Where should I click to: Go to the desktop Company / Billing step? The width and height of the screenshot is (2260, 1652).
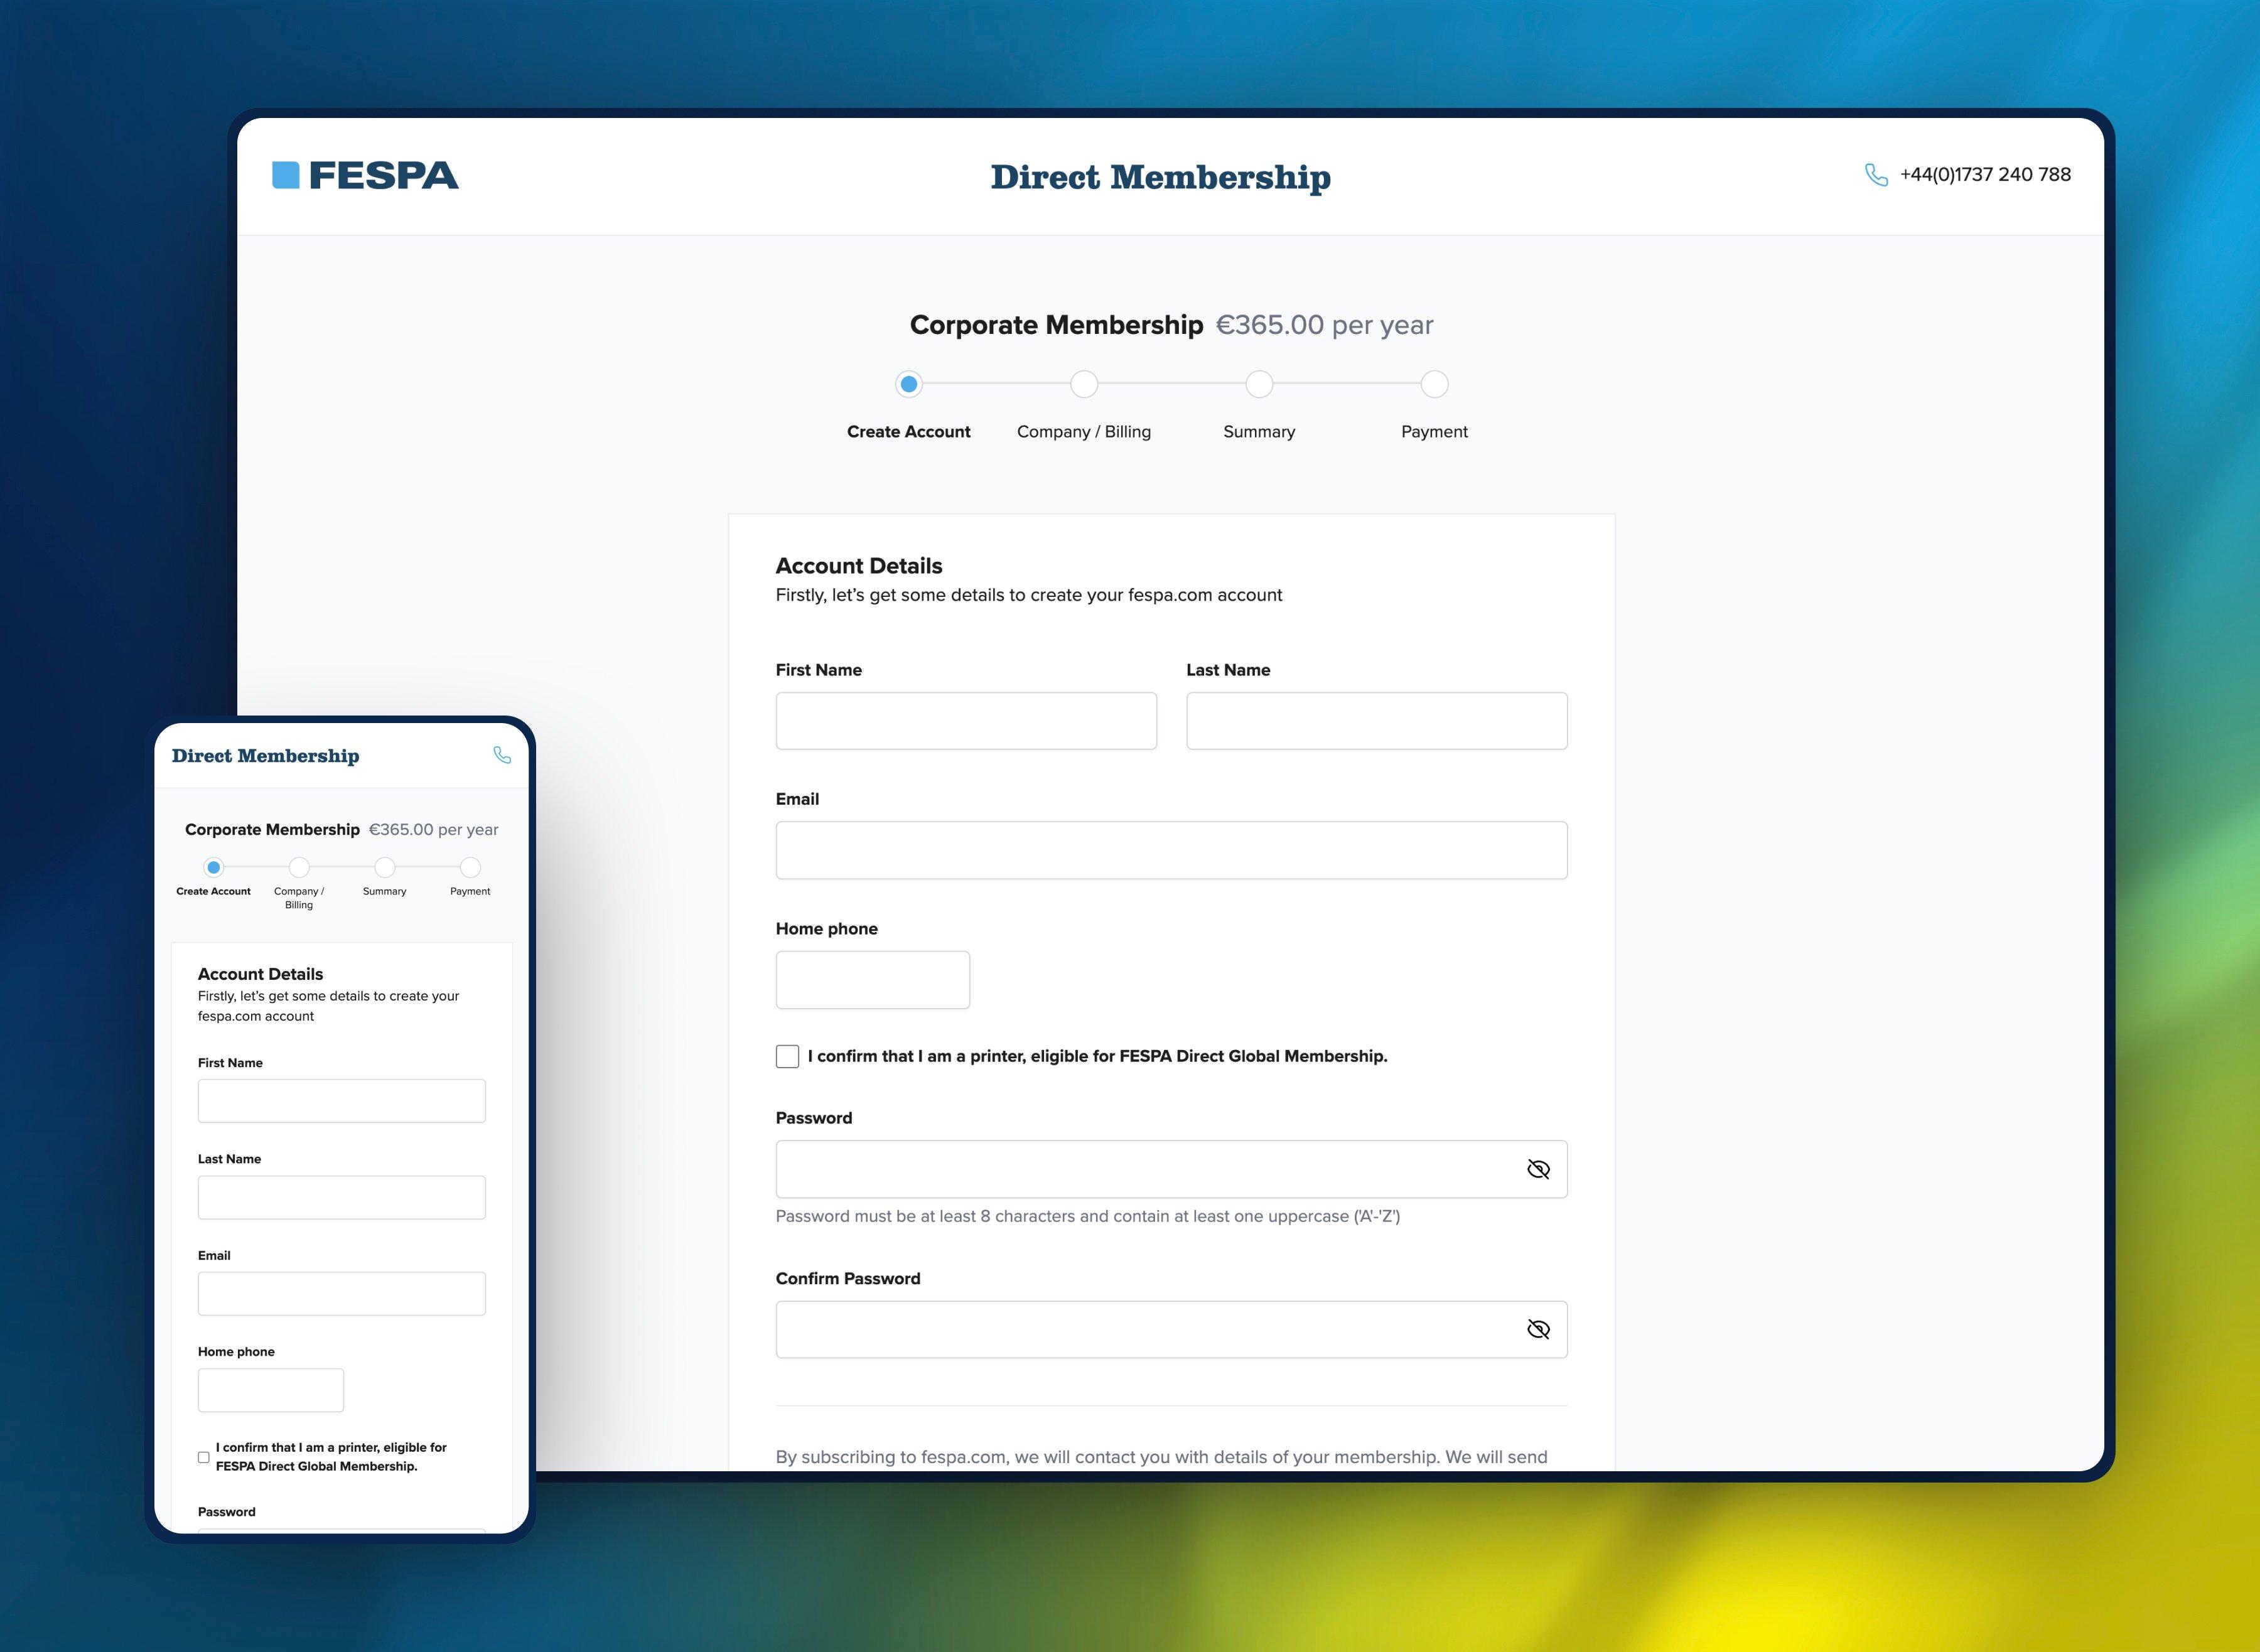[x=1084, y=384]
